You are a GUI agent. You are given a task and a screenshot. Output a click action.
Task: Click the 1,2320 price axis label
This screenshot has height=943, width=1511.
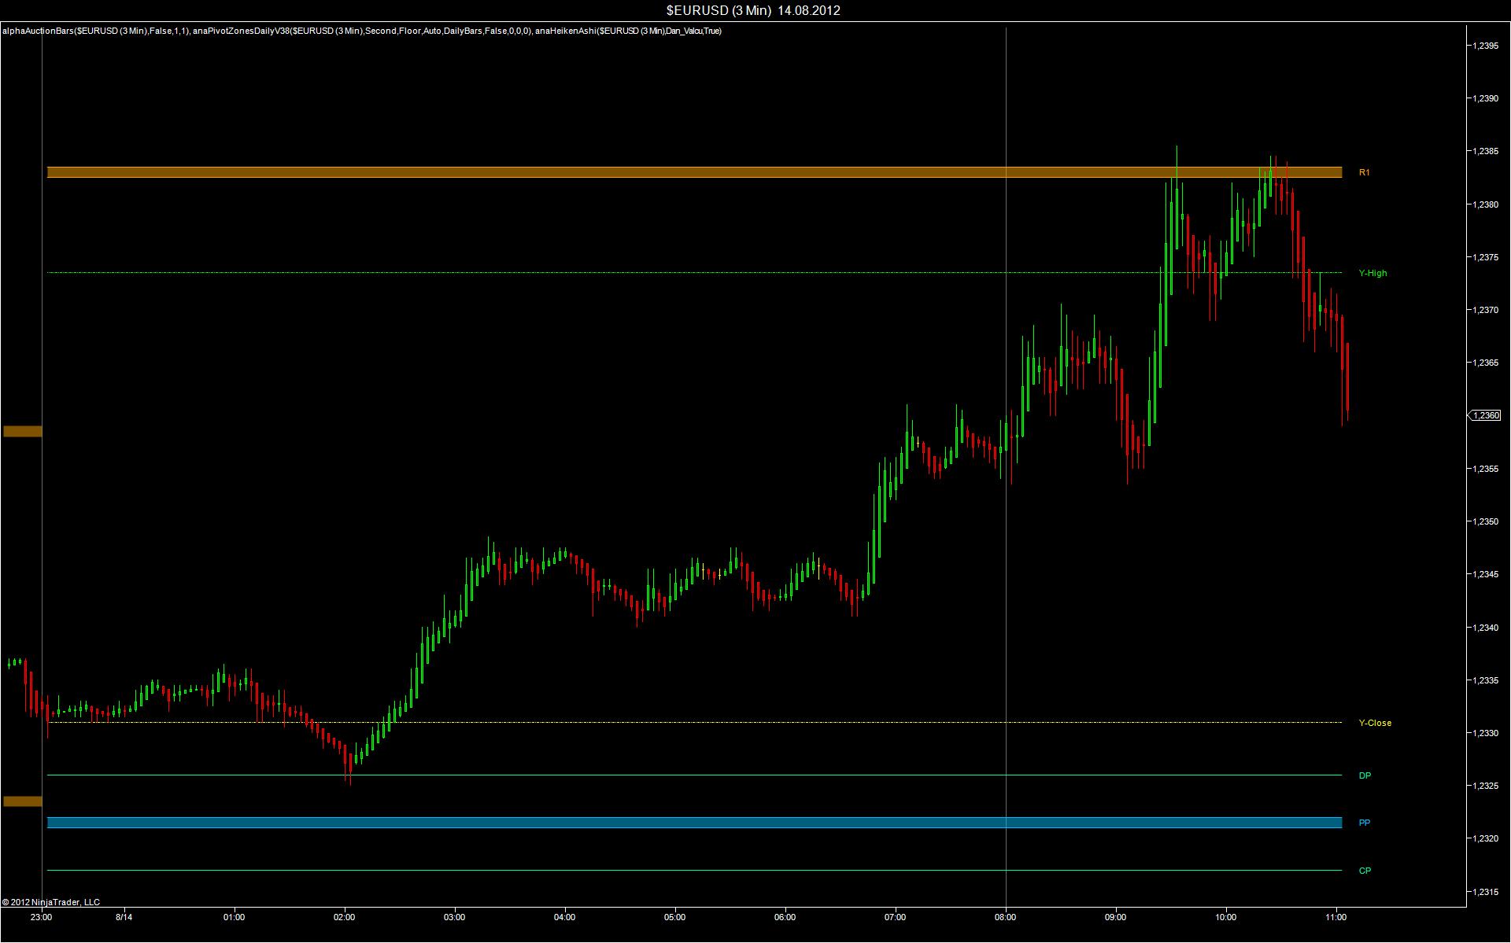1486,838
